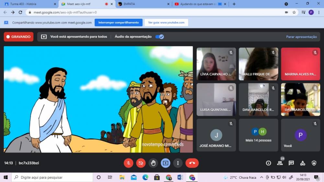Open the activities panel icon
The image size is (324, 182).
tap(303, 163)
